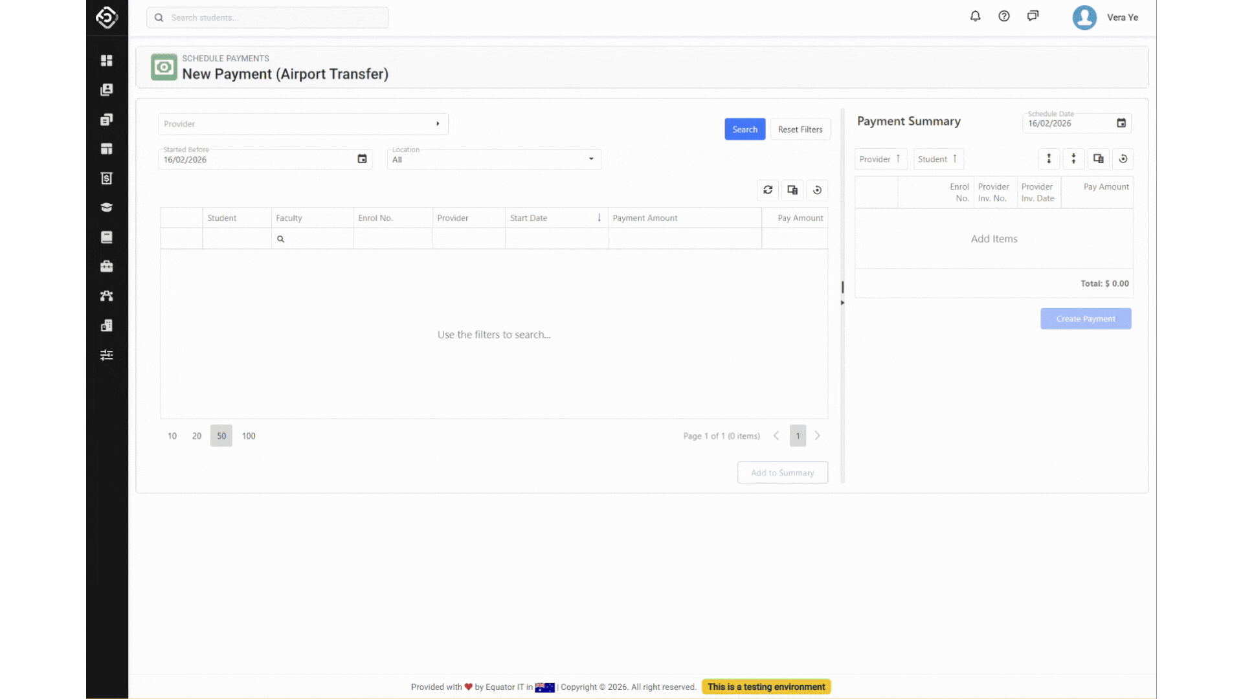Screen dimensions: 1243x699
Task: Select 100 items per page
Action: point(249,436)
